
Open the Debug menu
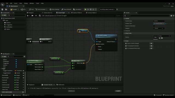[26, 3]
